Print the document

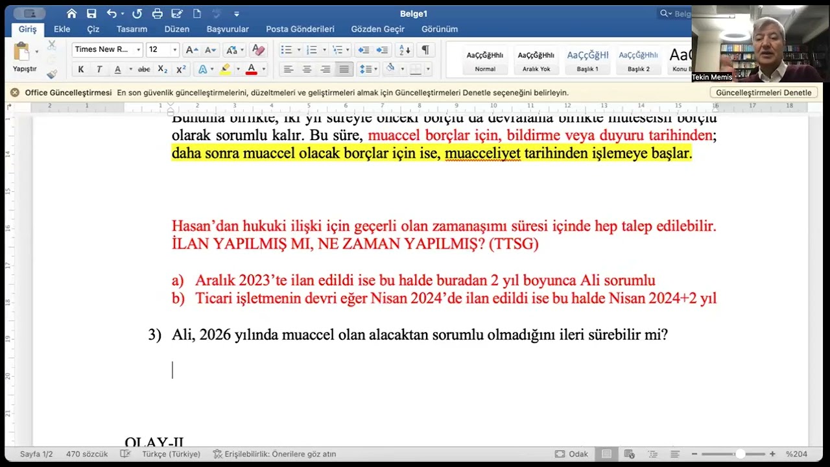tap(157, 14)
